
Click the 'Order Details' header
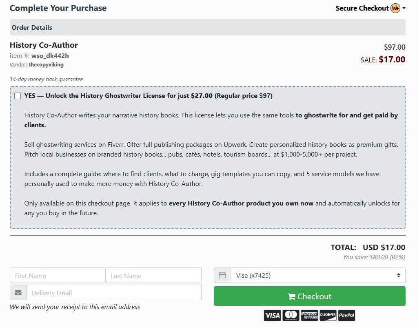(32, 28)
